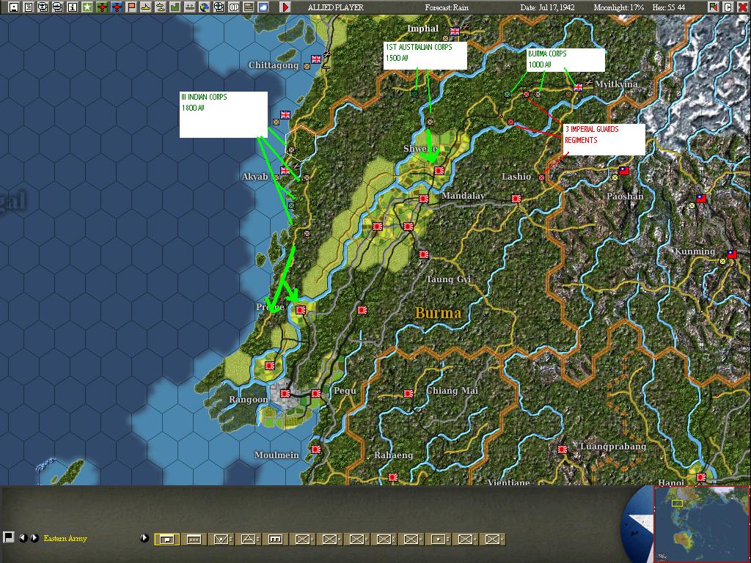Select the triangle-symbol unit icon in bottom bar
751x563 pixels.
point(248,540)
